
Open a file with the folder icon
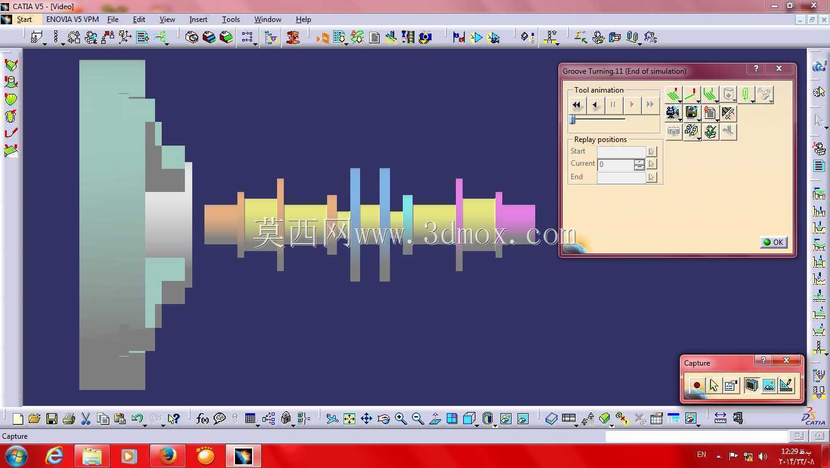pyautogui.click(x=34, y=419)
